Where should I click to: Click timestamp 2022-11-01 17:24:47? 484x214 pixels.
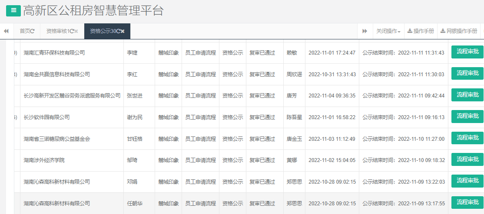point(332,53)
